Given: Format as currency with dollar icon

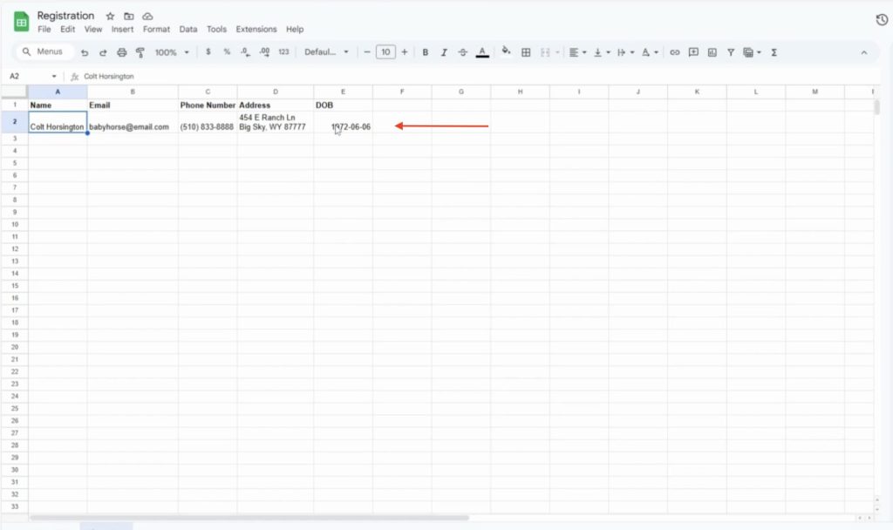Looking at the screenshot, I should coord(208,51).
